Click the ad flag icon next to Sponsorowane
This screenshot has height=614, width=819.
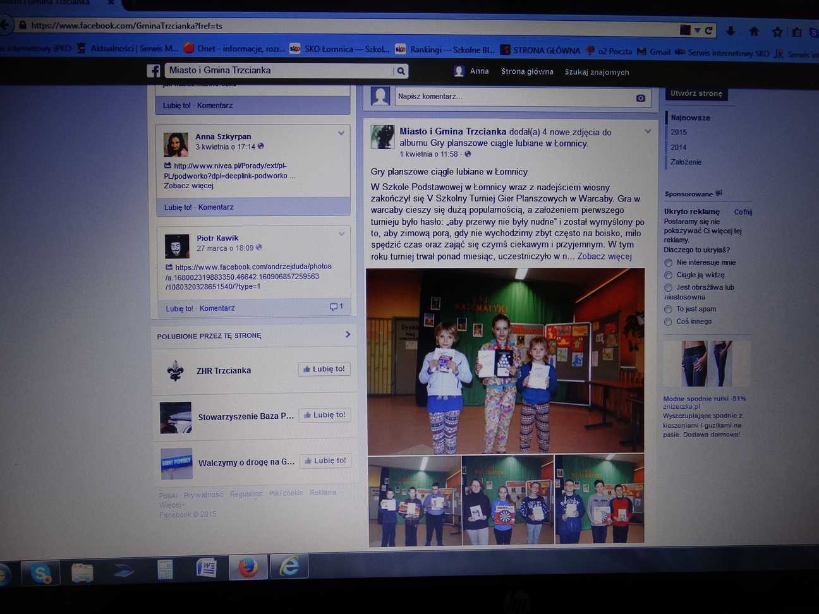[719, 193]
